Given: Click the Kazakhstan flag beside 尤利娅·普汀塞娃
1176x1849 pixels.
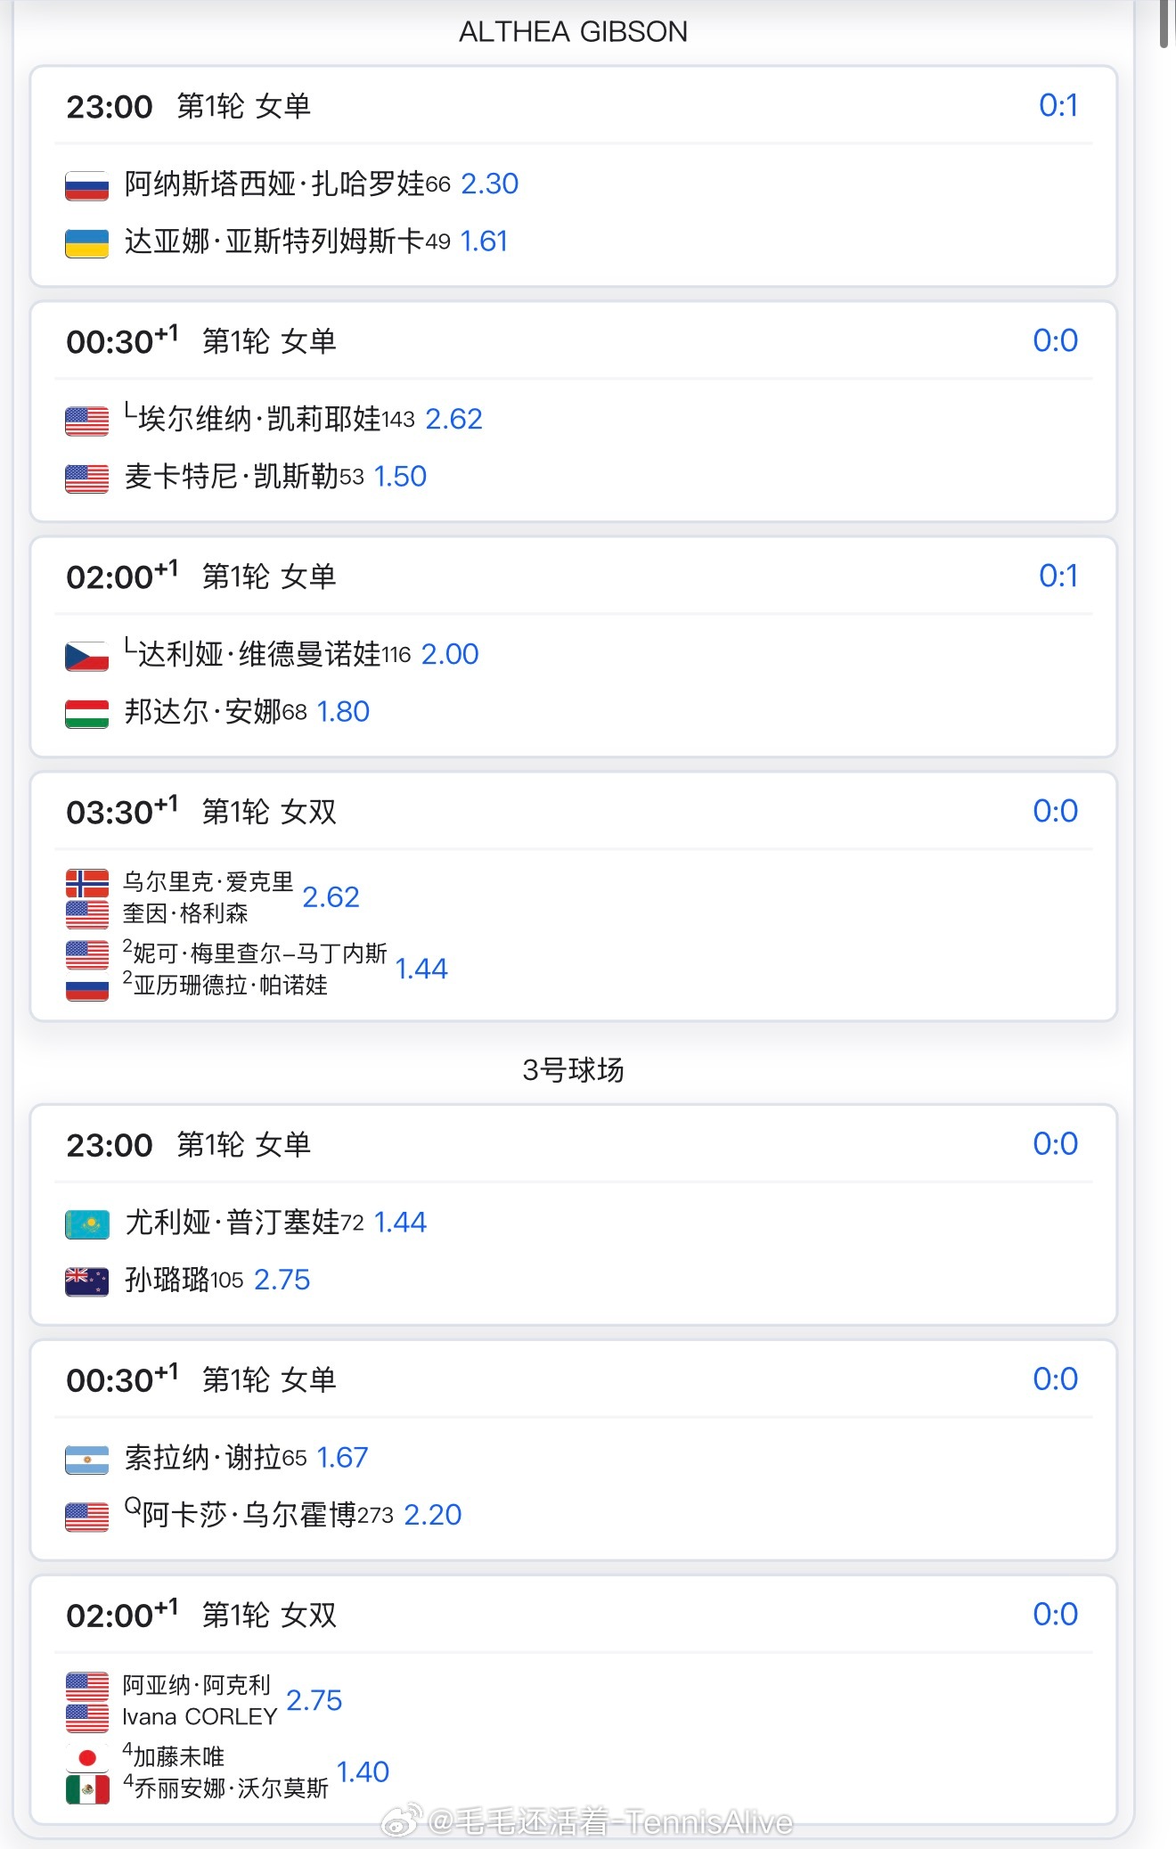Looking at the screenshot, I should pyautogui.click(x=86, y=1223).
